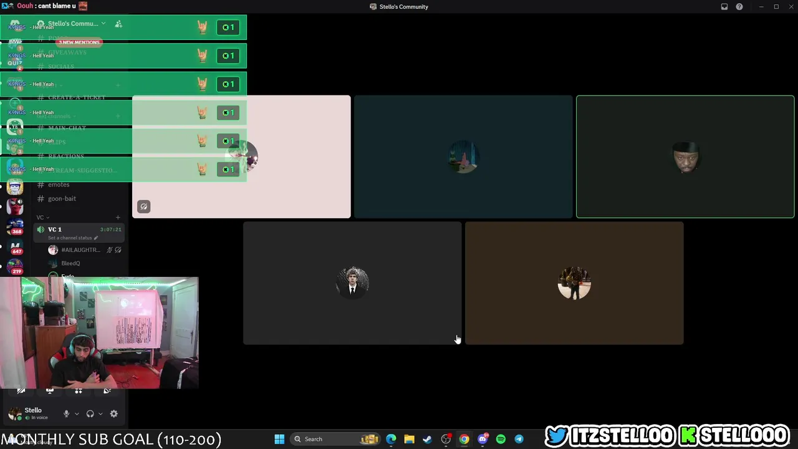This screenshot has width=798, height=449.
Task: Toggle the headphones deafen button
Action: (x=90, y=413)
